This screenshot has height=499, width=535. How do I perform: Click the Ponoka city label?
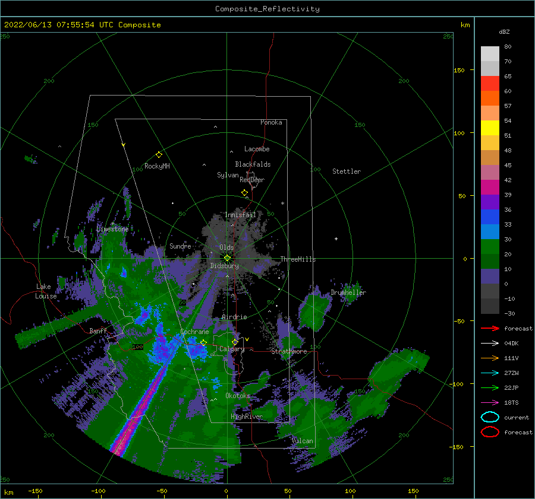point(271,122)
